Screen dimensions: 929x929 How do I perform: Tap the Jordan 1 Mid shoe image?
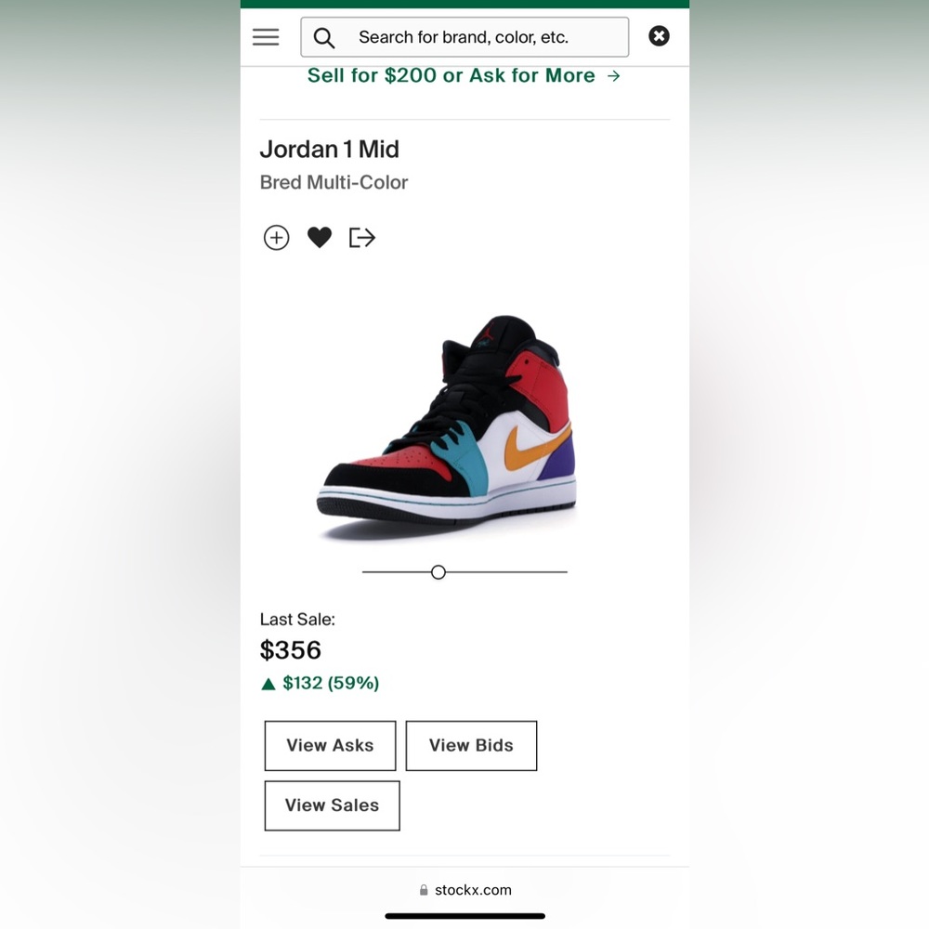[x=447, y=429]
